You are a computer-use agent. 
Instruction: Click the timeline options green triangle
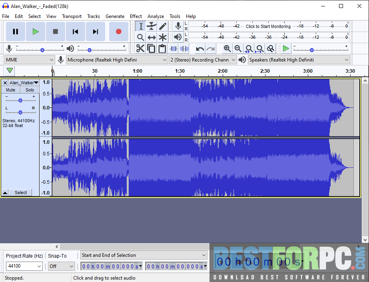pos(10,70)
